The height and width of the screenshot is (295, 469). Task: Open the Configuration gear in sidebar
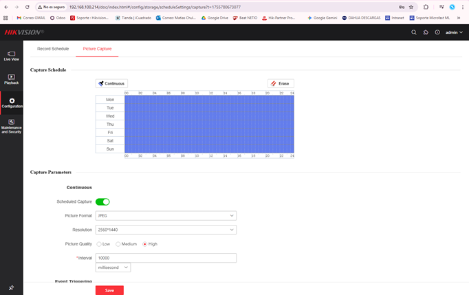click(x=12, y=102)
